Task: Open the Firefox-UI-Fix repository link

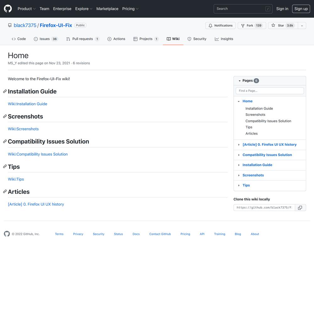Action: coord(56,25)
